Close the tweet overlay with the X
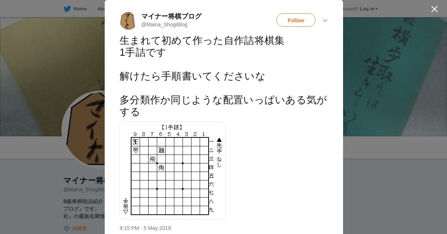 (434, 9)
